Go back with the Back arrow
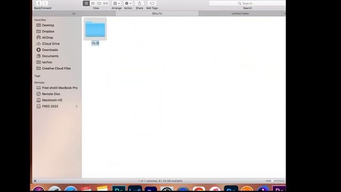The width and height of the screenshot is (341, 192). [39, 3]
